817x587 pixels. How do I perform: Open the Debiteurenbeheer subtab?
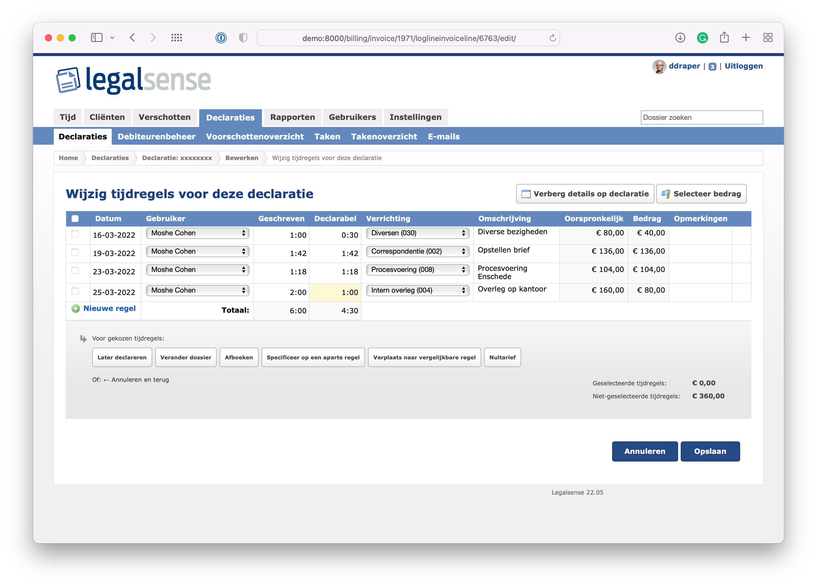point(156,137)
